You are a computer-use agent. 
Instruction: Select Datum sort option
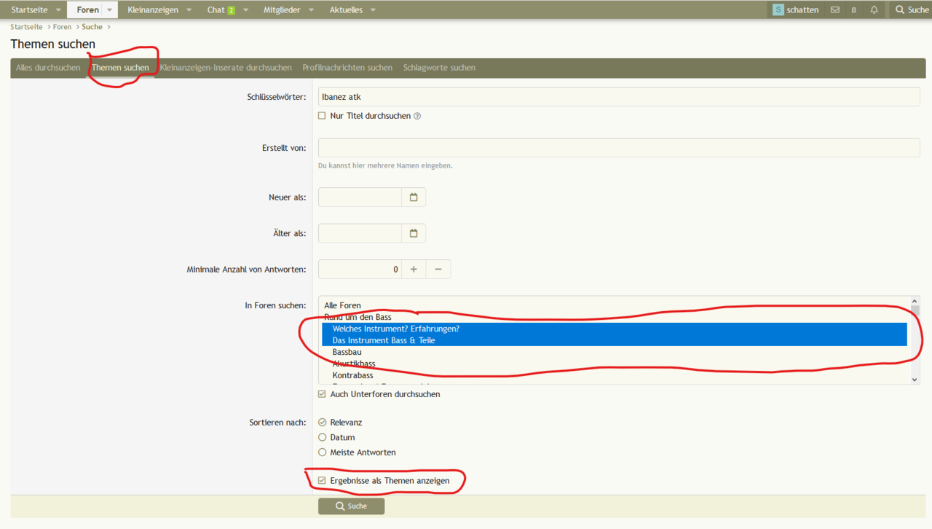point(322,437)
